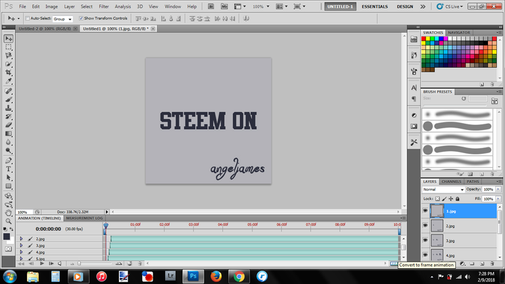The height and width of the screenshot is (284, 505).
Task: Switch to the Measurement Log tab
Action: [84, 218]
